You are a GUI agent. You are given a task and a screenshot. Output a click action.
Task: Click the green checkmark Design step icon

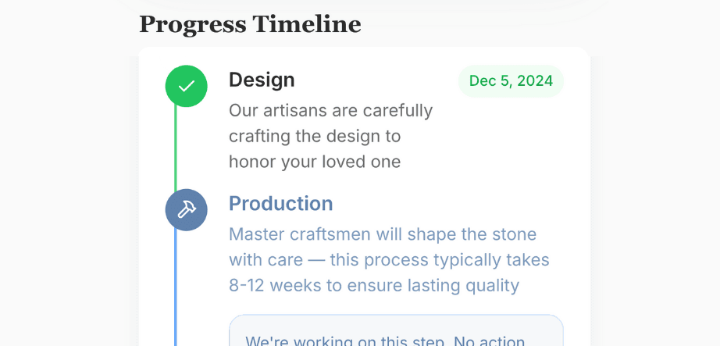[186, 86]
